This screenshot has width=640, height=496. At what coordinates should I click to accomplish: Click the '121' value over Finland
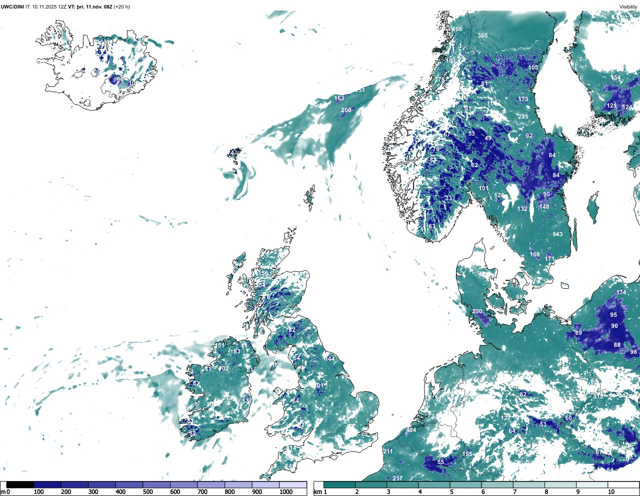click(x=611, y=106)
